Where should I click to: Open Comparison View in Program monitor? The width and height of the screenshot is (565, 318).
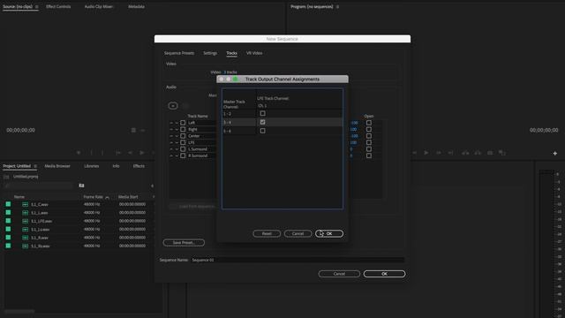point(502,153)
